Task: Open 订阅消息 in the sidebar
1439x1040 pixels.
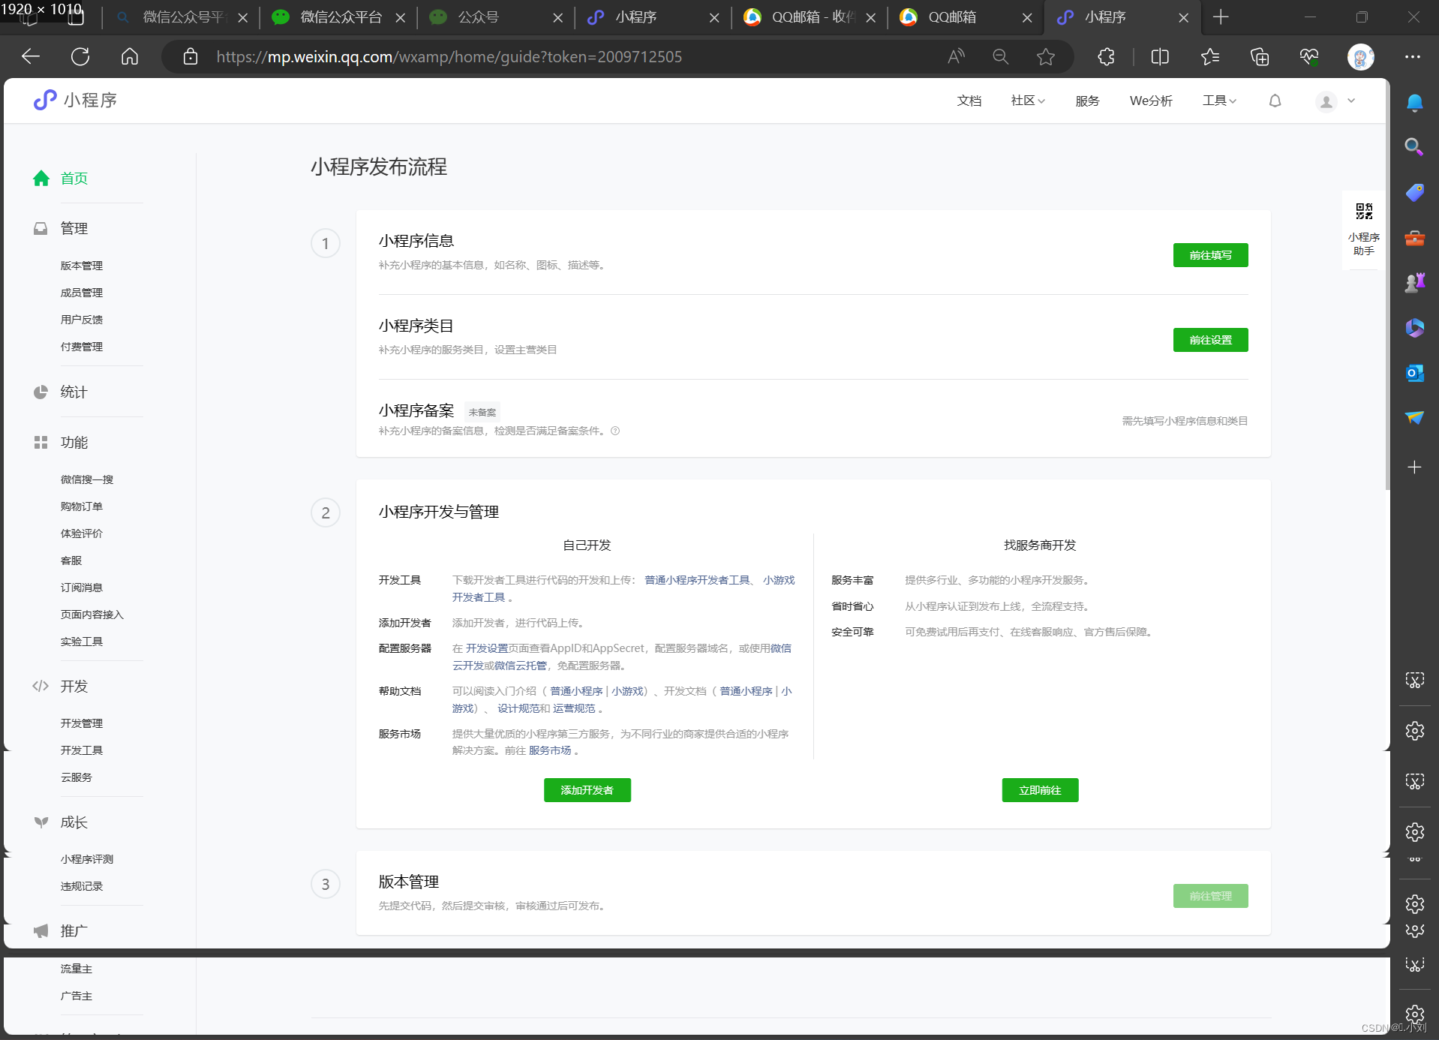Action: point(82,588)
